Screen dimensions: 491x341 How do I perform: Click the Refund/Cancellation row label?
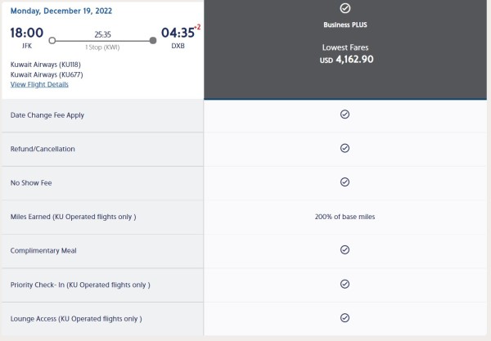[x=43, y=149]
